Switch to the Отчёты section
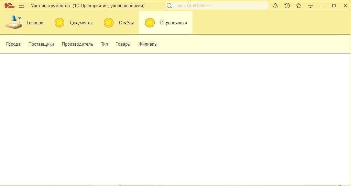Viewport: 351px width, 186px height. coord(126,23)
